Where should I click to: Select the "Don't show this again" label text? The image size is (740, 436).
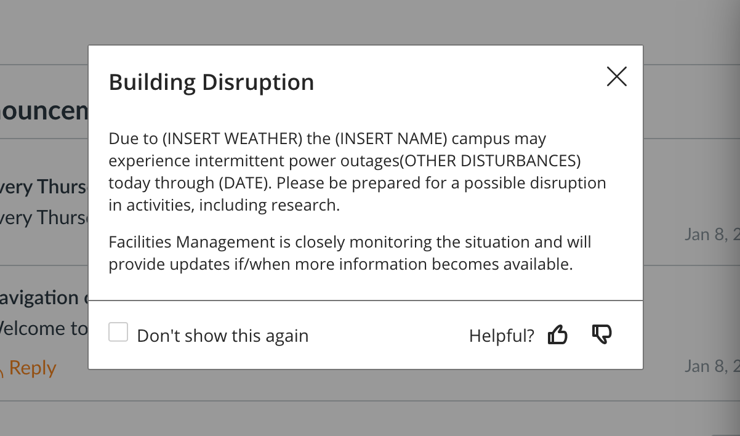pos(223,336)
